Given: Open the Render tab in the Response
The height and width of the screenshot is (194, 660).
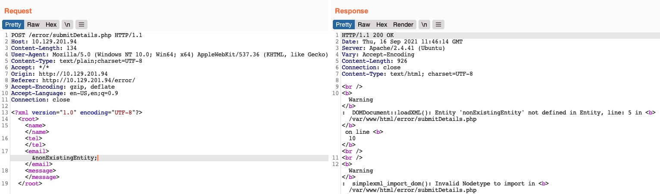Looking at the screenshot, I should pos(403,25).
